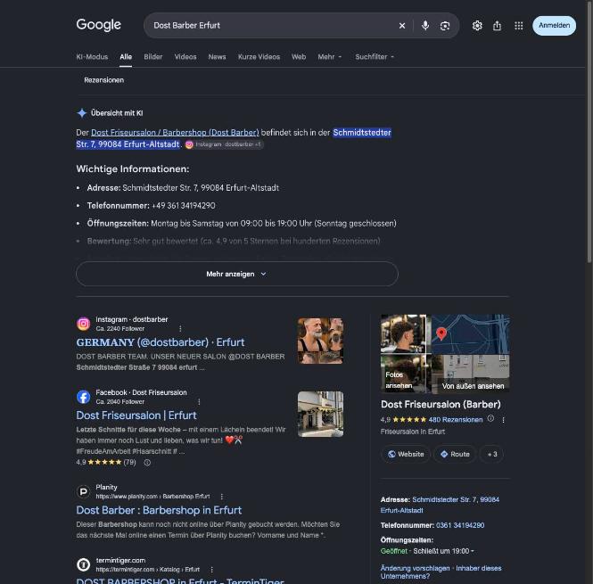Image resolution: width=593 pixels, height=584 pixels.
Task: Open Google Lens image search icon
Action: tap(445, 25)
